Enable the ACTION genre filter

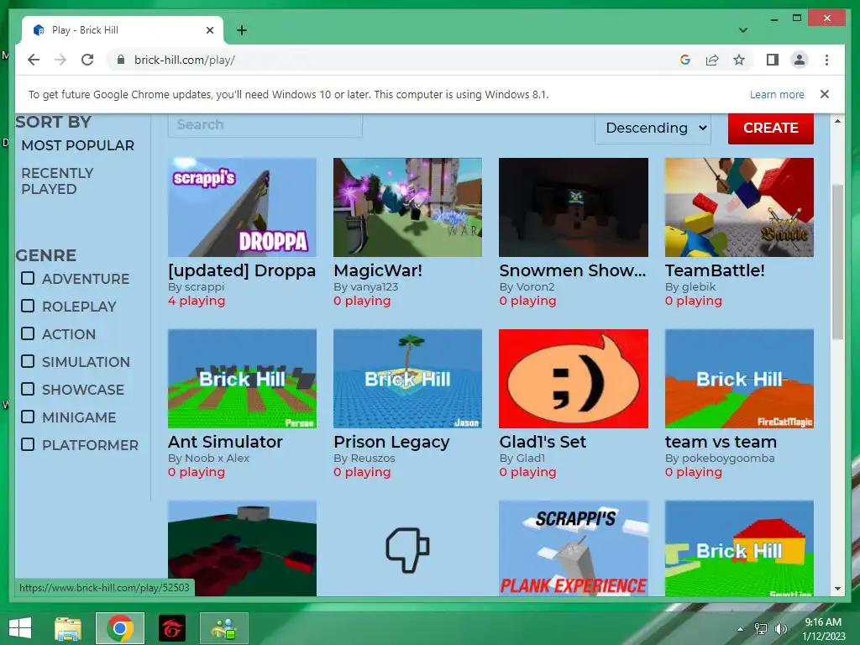pyautogui.click(x=28, y=333)
